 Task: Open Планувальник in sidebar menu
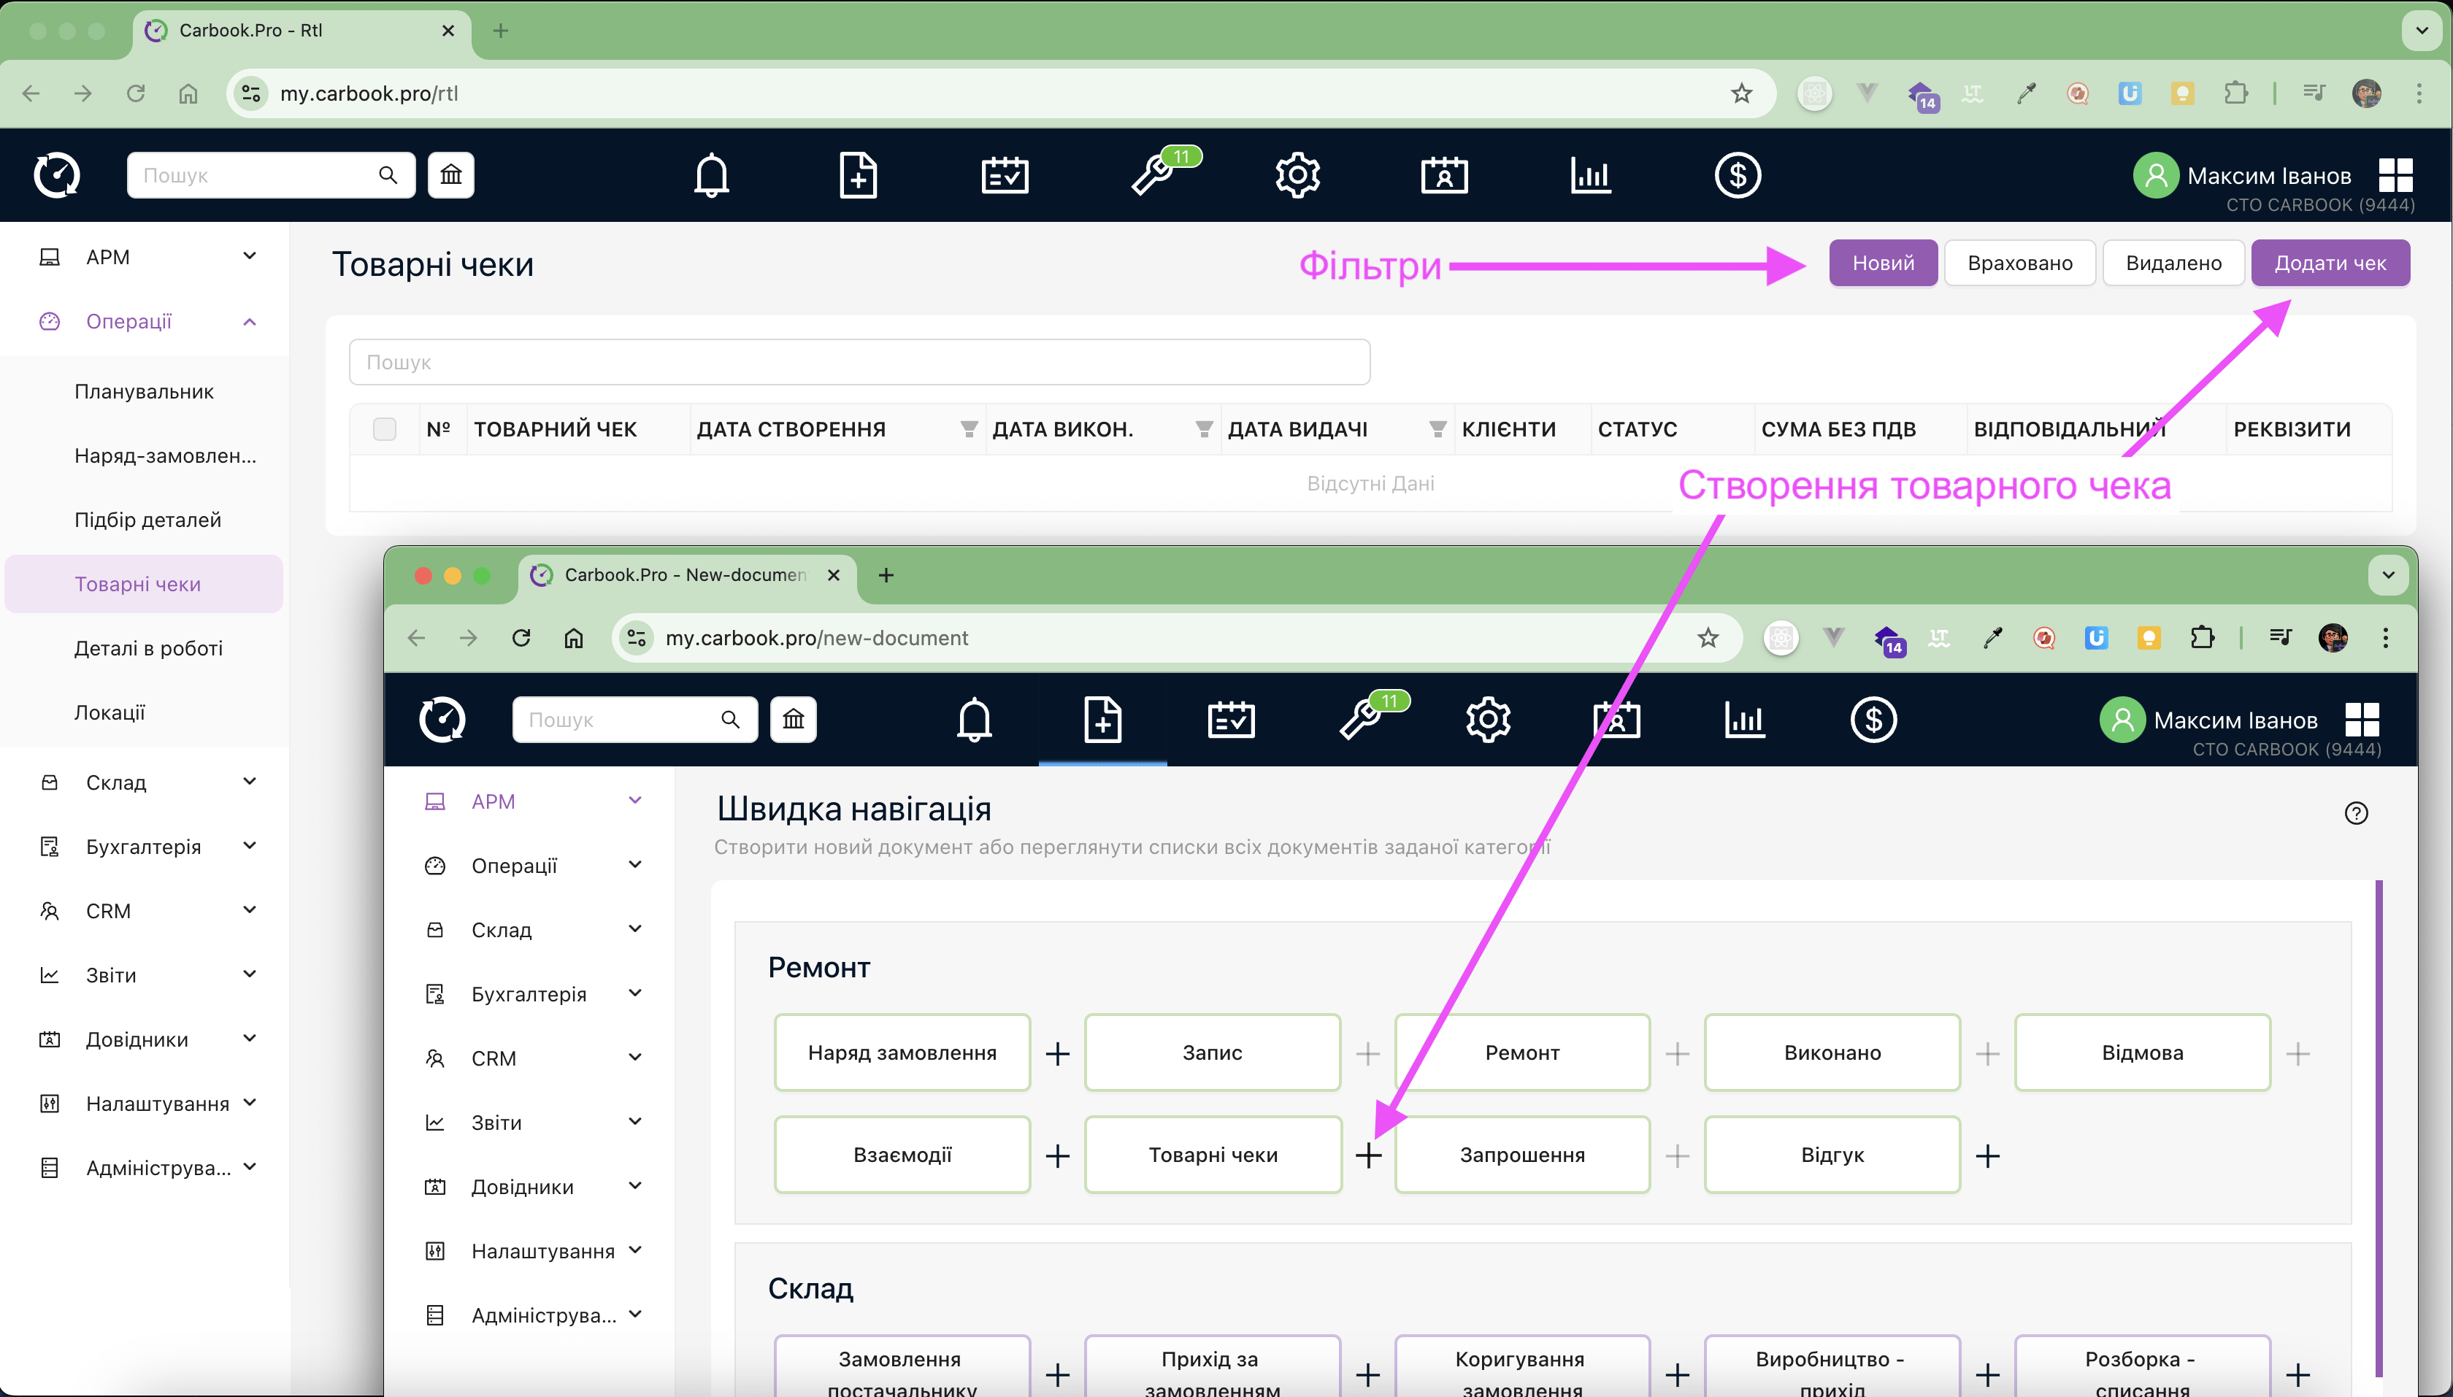point(144,391)
